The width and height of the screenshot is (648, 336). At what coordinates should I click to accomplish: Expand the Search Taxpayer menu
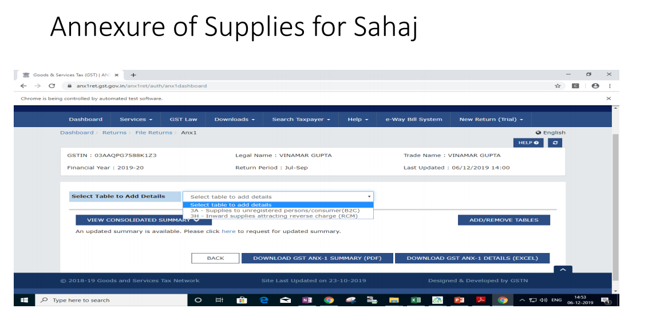click(x=301, y=119)
